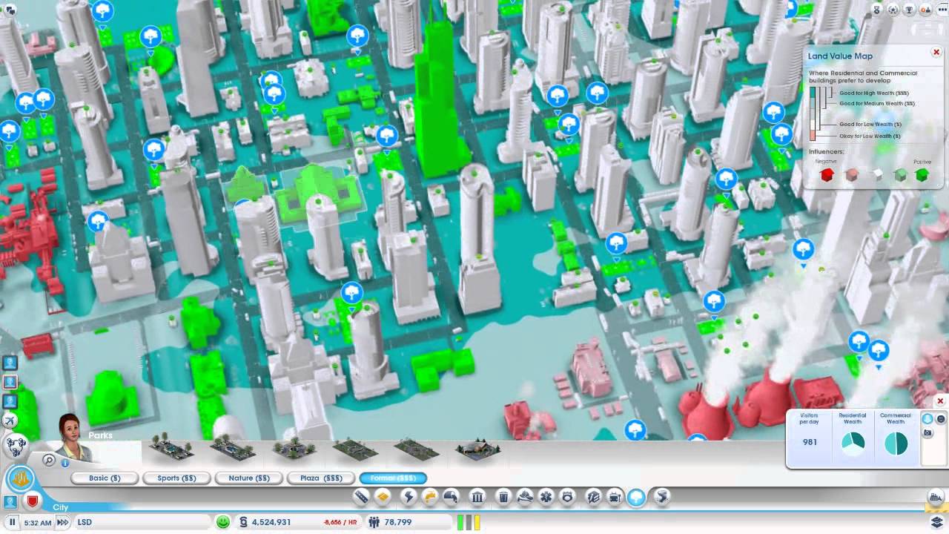Click the RCI demand bars indicator
The height and width of the screenshot is (534, 949).
(469, 522)
